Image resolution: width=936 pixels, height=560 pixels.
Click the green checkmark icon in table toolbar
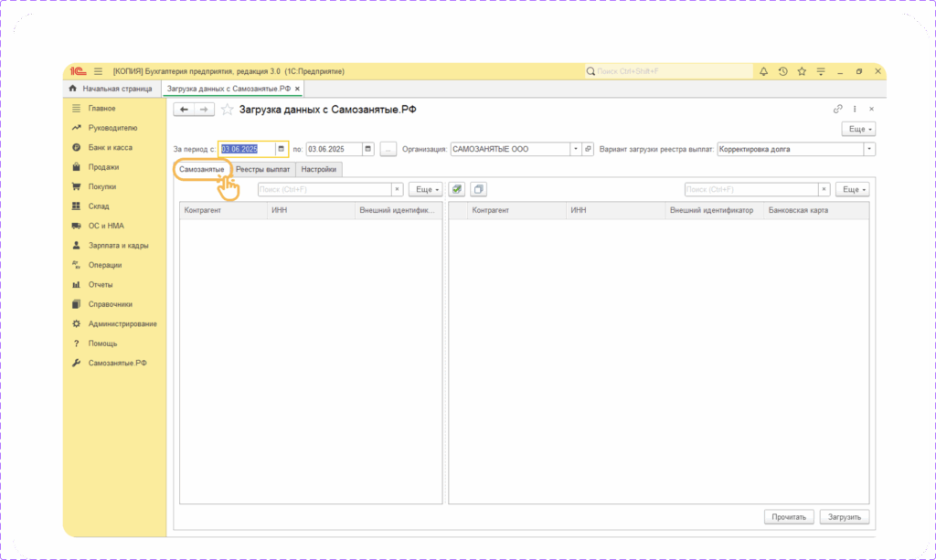tap(457, 189)
